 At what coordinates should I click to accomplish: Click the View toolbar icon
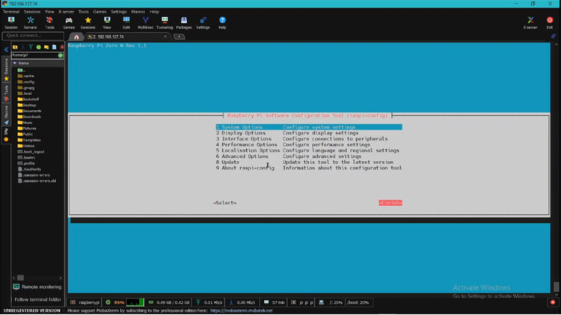(x=107, y=22)
